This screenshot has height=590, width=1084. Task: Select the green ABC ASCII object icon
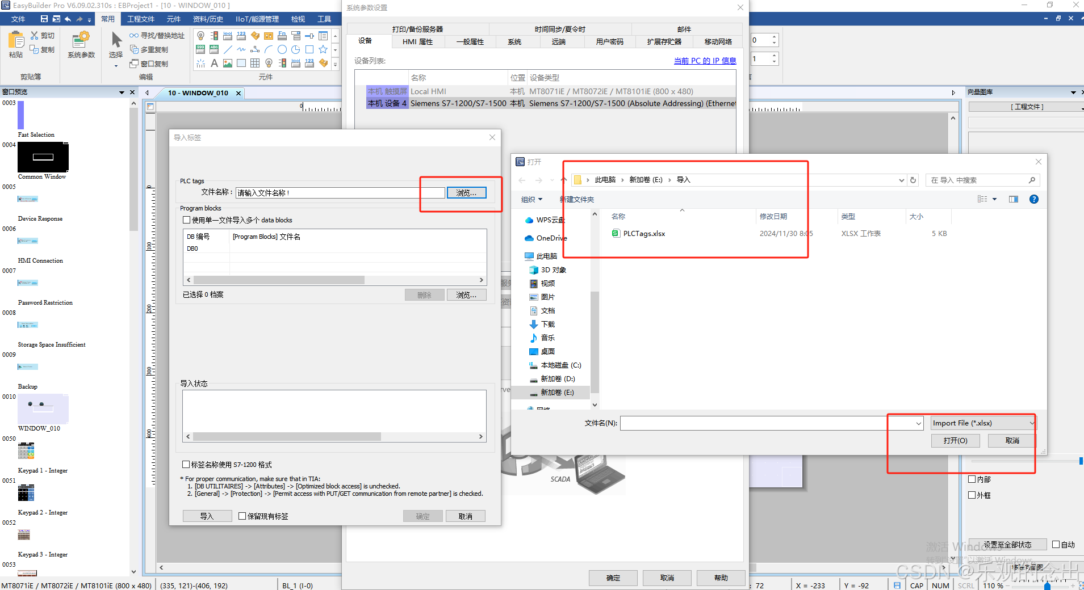click(214, 49)
